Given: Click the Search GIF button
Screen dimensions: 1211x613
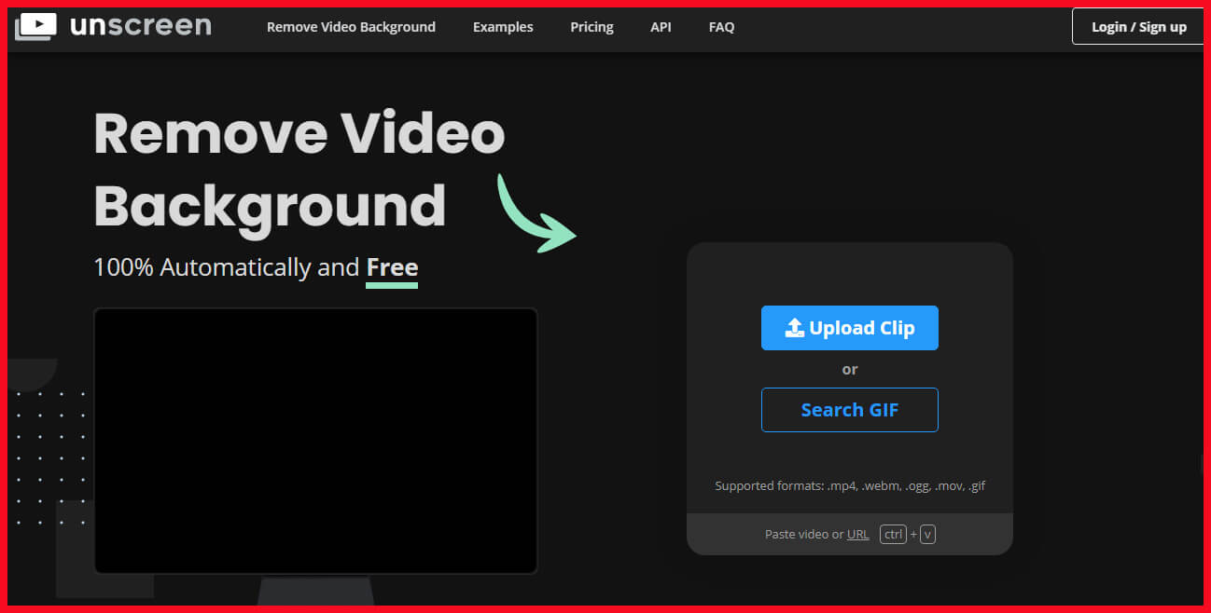Looking at the screenshot, I should click(x=850, y=410).
